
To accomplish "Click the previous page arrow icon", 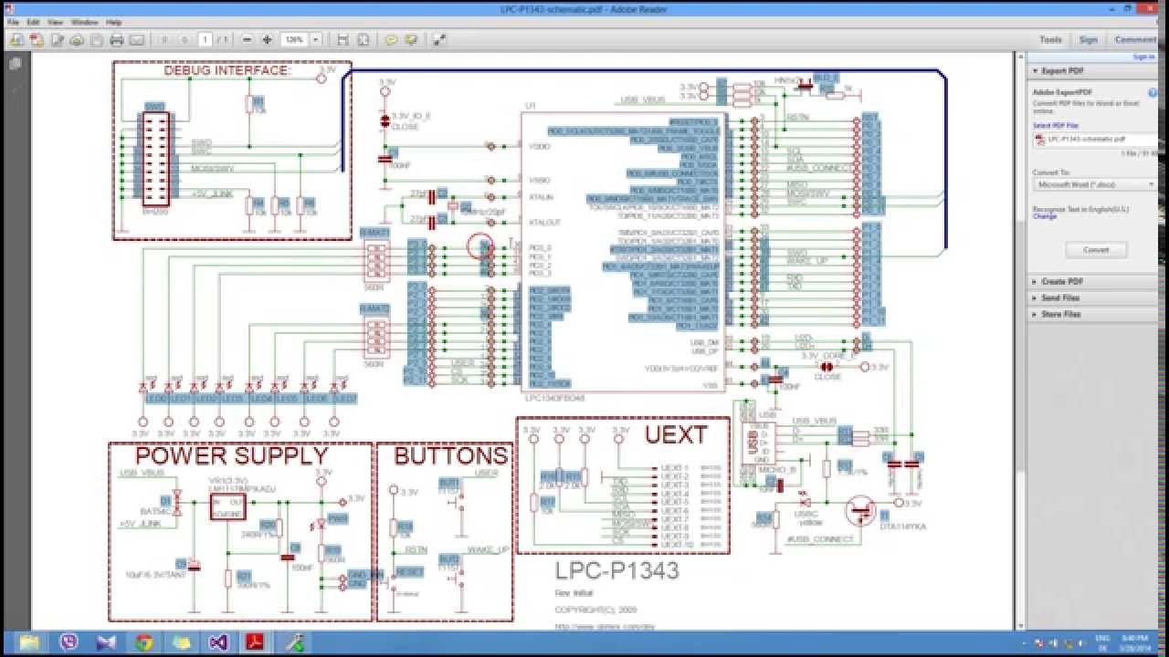I will click(x=165, y=40).
